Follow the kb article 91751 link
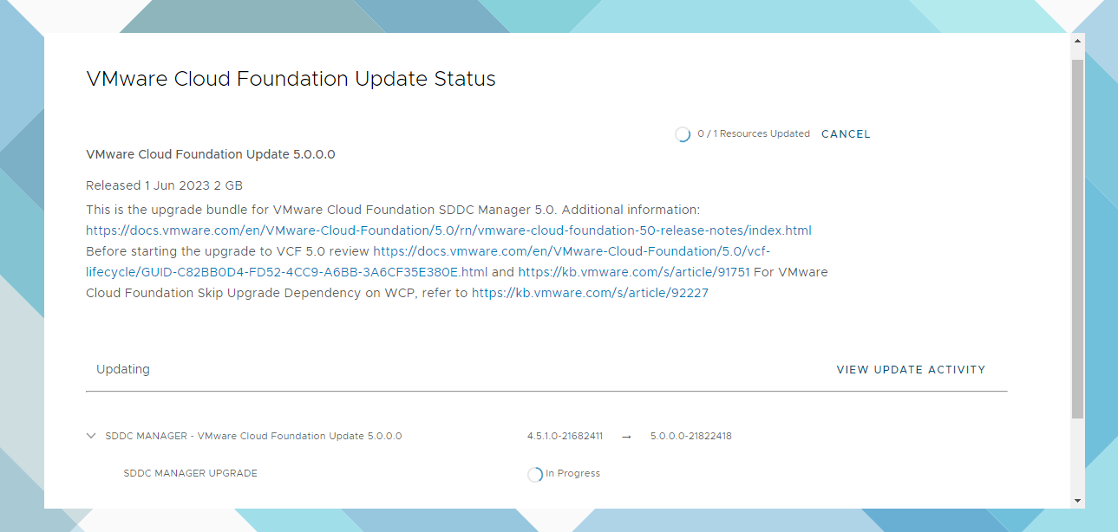This screenshot has width=1118, height=532. coord(634,272)
